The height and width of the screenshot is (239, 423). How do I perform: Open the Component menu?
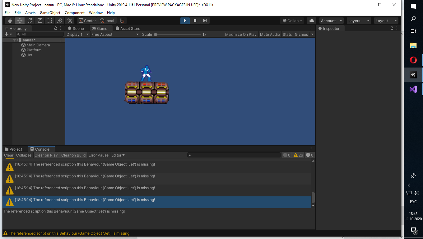75,13
